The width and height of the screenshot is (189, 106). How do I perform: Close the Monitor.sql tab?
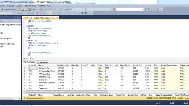(x=57, y=18)
